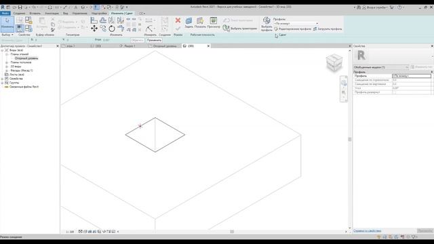Select the Copy tool next to Move
Image resolution: width=434 pixels, height=244 pixels.
coord(103,28)
